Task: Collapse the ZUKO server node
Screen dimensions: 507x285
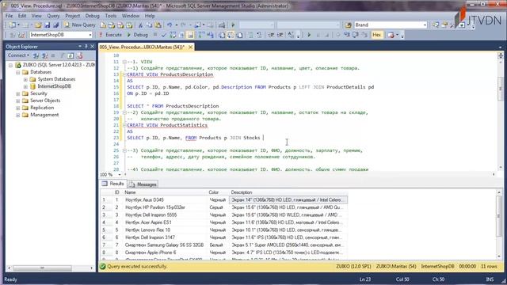Action: (10, 65)
